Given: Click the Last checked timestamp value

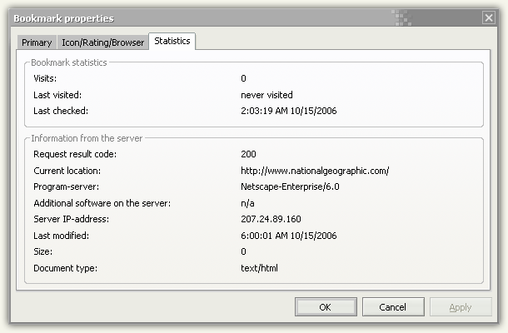Looking at the screenshot, I should point(289,111).
